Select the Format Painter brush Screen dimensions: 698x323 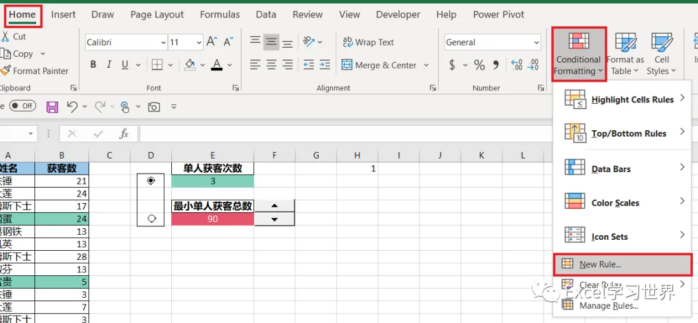(x=5, y=71)
